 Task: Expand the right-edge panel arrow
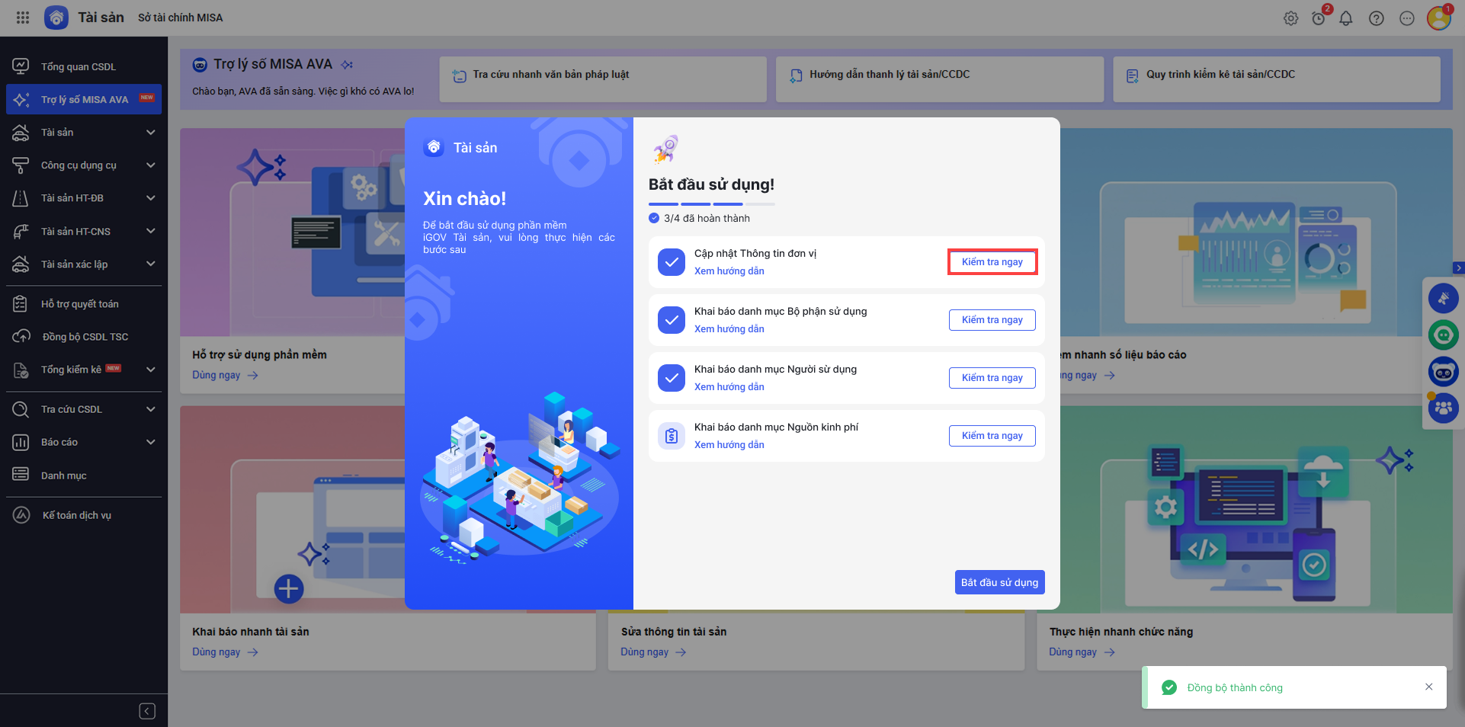(x=1459, y=268)
